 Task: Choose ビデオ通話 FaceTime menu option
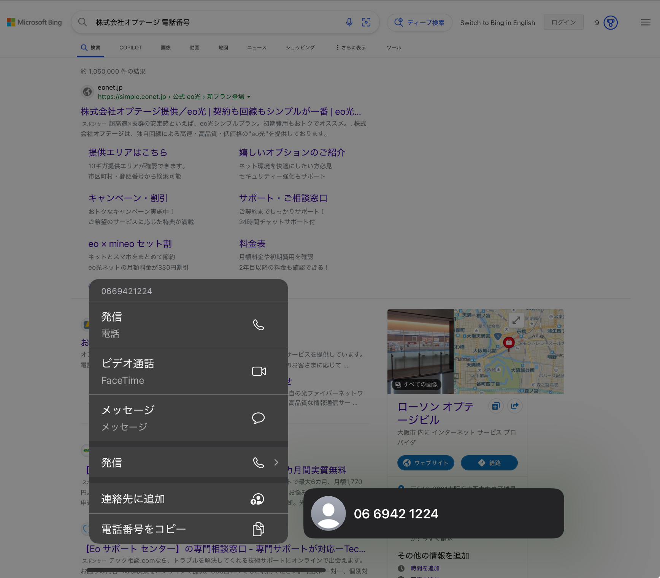[x=188, y=371]
